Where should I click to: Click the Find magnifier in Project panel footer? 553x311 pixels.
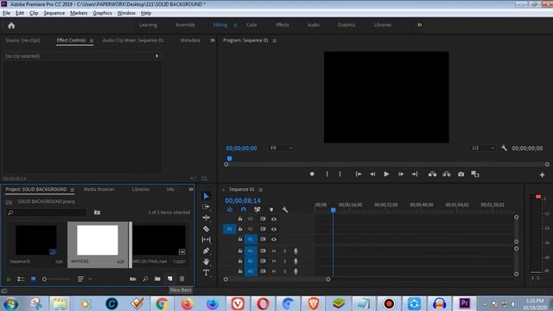tap(145, 279)
